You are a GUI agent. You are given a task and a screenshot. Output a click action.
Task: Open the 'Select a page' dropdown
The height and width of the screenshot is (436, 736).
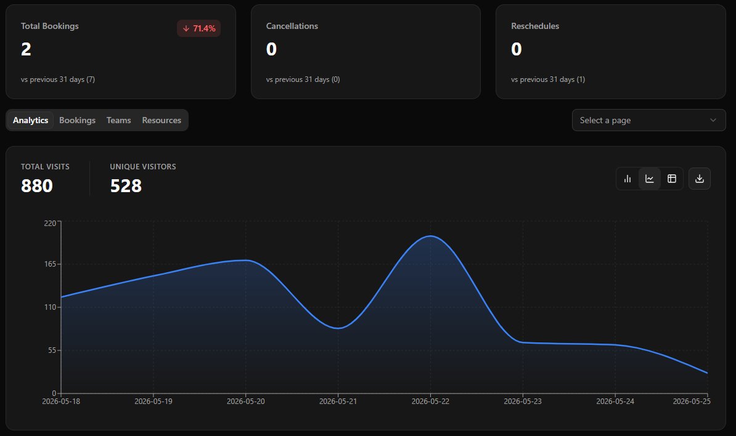pyautogui.click(x=648, y=121)
